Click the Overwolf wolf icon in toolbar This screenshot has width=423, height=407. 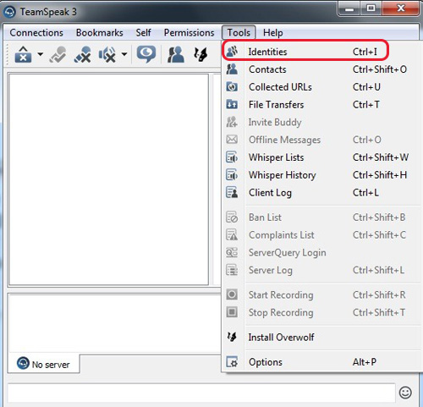[201, 54]
